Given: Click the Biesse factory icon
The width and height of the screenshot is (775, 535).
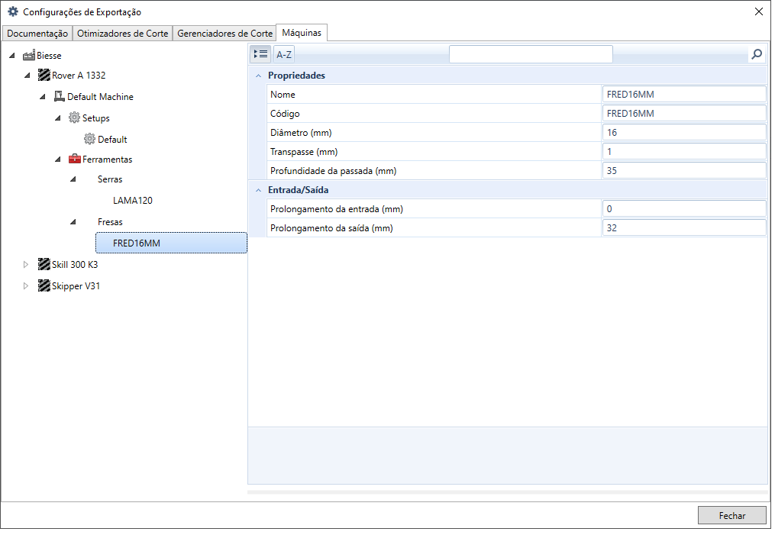Looking at the screenshot, I should (x=29, y=55).
